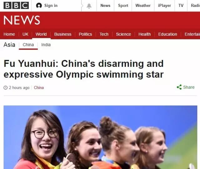Viewport: 200px width, 169px height.
Task: Switch to the World section tab
Action: (x=41, y=34)
